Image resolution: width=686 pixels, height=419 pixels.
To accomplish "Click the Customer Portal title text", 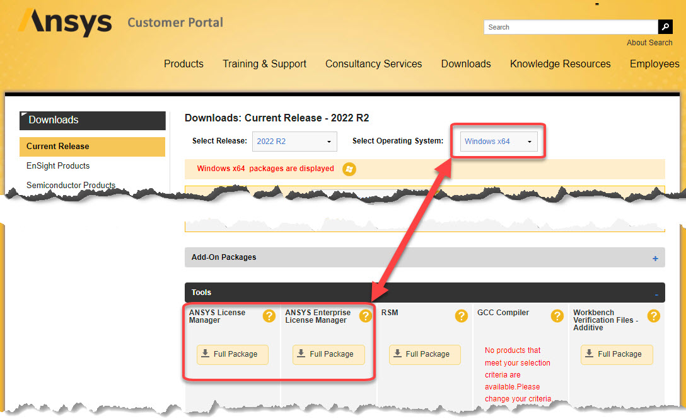I will (x=175, y=23).
